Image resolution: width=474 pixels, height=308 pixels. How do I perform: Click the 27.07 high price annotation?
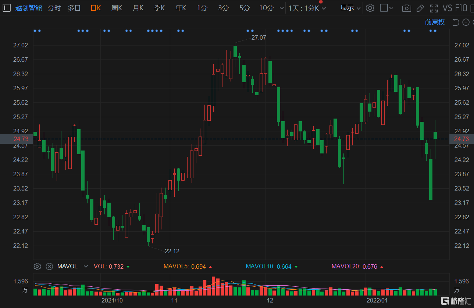[259, 37]
